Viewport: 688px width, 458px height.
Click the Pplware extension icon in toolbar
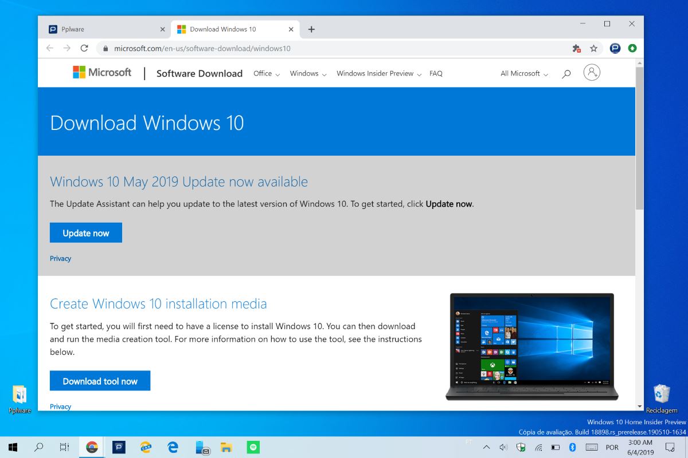(x=615, y=49)
